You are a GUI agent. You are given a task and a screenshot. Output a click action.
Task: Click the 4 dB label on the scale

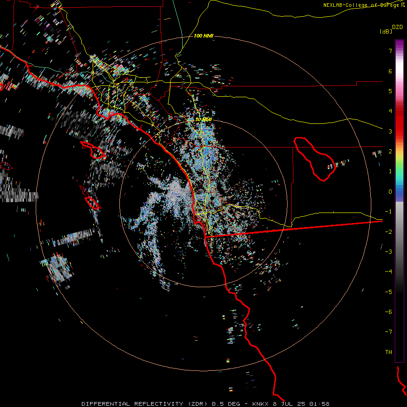(x=390, y=111)
